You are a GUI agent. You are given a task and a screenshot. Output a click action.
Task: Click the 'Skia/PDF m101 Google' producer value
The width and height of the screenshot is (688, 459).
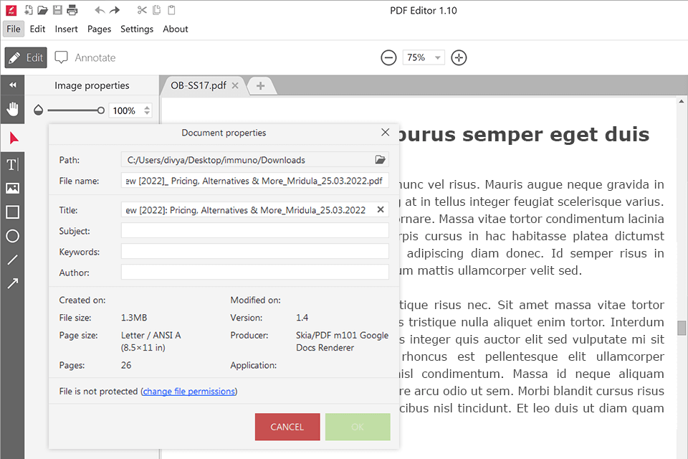[x=343, y=335]
